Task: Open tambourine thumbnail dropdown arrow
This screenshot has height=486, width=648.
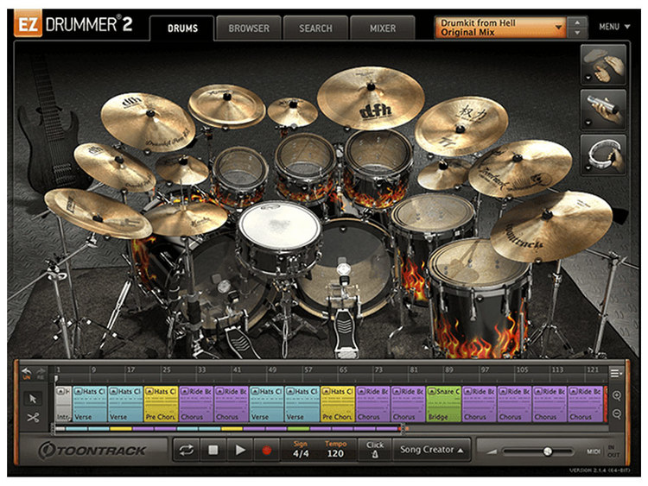Action: (x=588, y=168)
